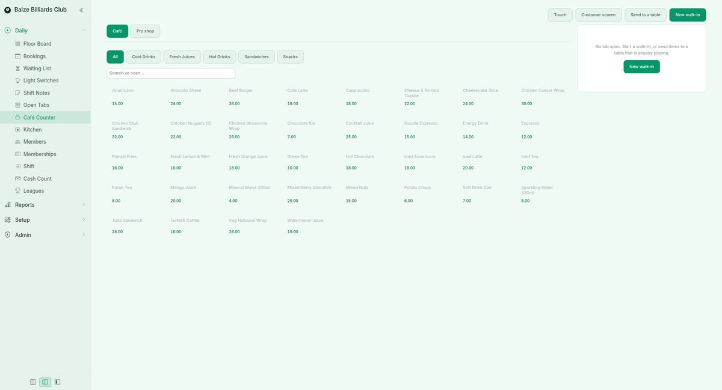Open Light Switches via its bulb icon
Image resolution: width=722 pixels, height=390 pixels.
click(17, 81)
